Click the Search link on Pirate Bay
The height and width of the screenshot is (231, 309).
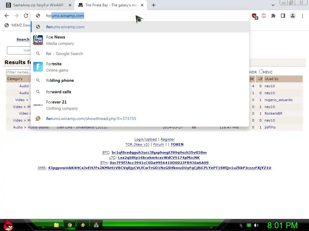tap(23, 39)
